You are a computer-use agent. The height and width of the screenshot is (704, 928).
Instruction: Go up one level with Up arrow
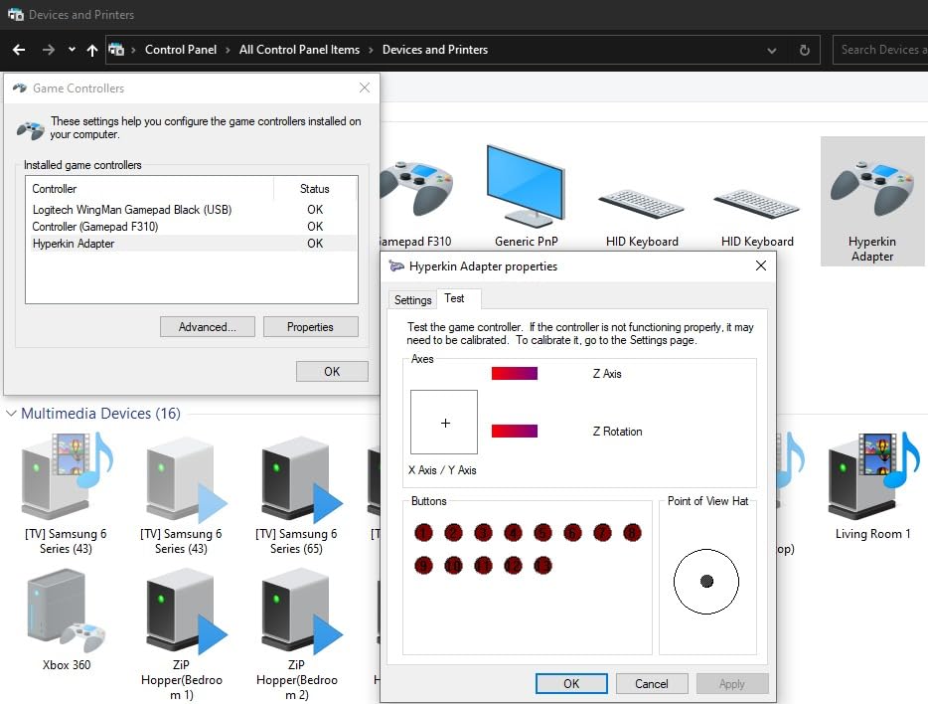tap(91, 51)
